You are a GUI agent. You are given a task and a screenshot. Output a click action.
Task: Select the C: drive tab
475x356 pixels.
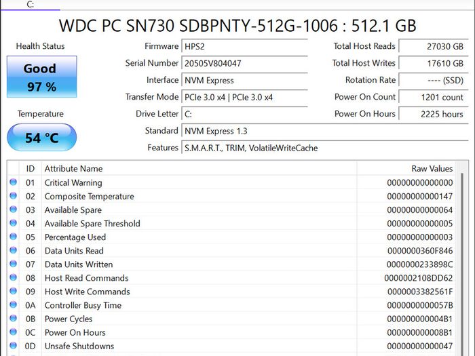pyautogui.click(x=31, y=5)
